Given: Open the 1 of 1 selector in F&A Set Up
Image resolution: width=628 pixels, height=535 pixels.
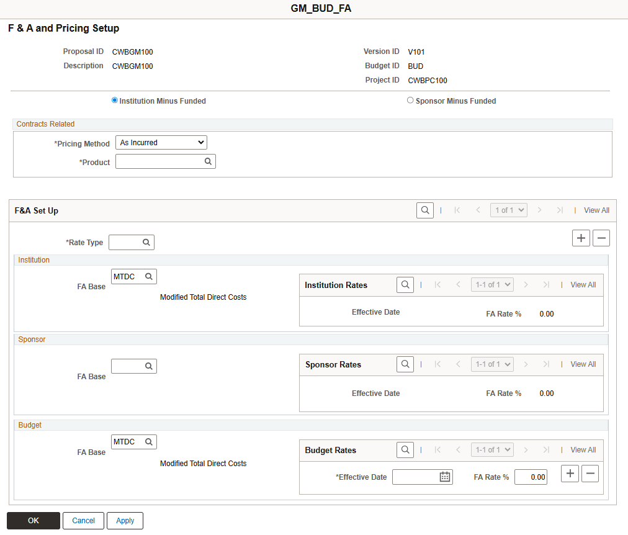Looking at the screenshot, I should point(508,210).
